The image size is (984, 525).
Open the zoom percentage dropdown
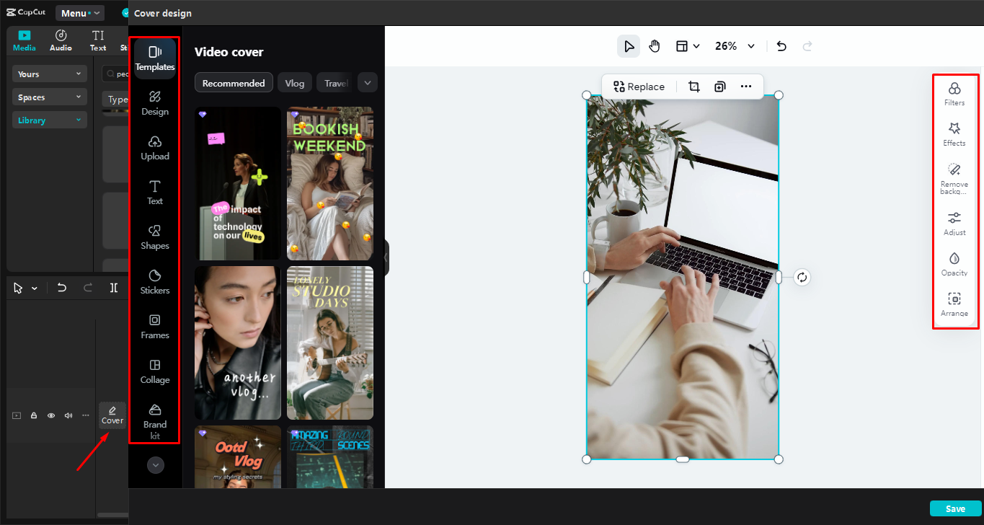coord(734,45)
